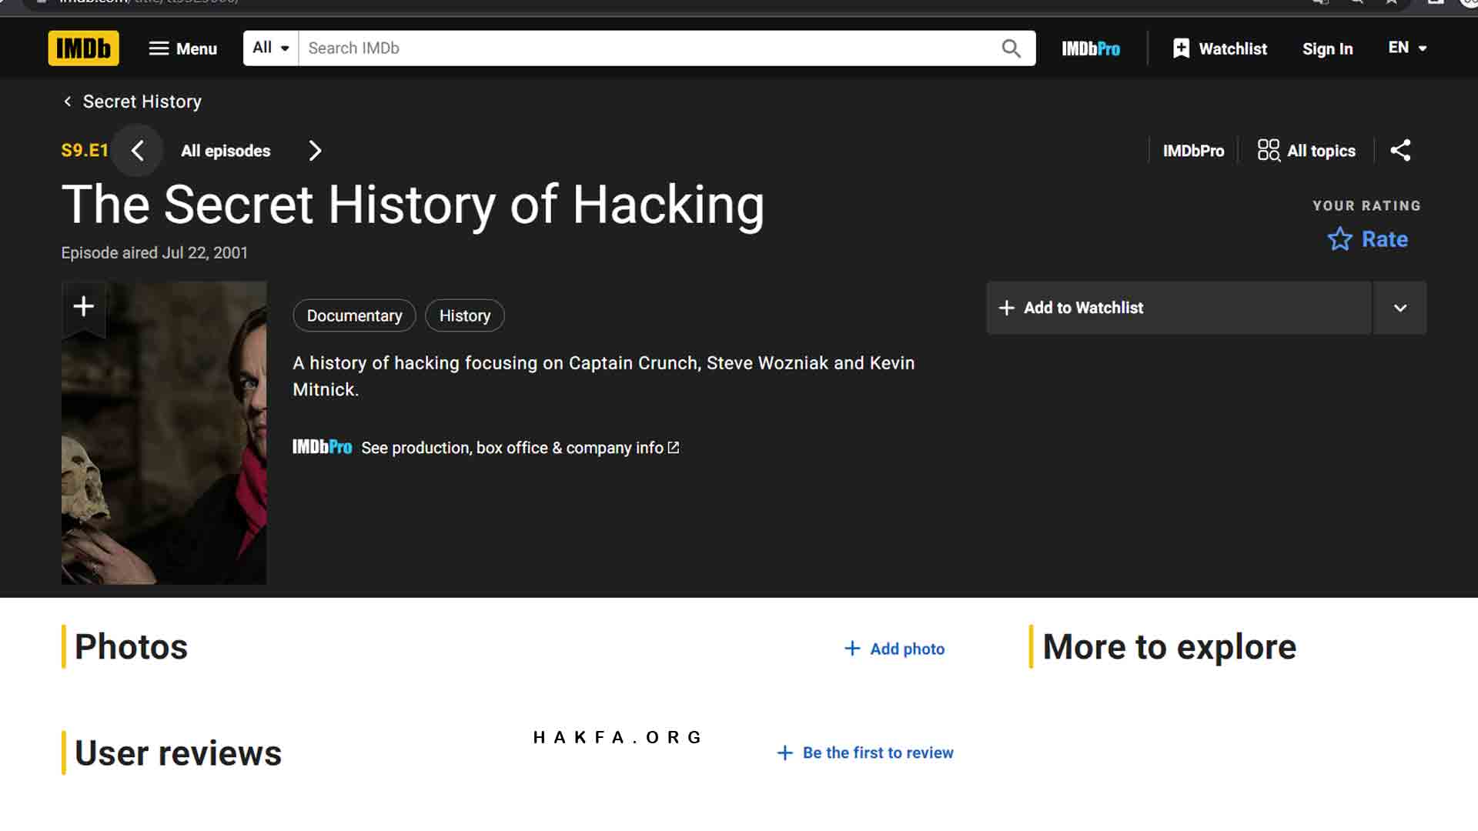1478x831 pixels.
Task: Open the episode poster image
Action: tap(164, 433)
